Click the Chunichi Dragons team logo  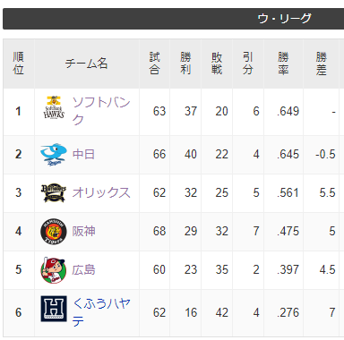pyautogui.click(x=54, y=154)
